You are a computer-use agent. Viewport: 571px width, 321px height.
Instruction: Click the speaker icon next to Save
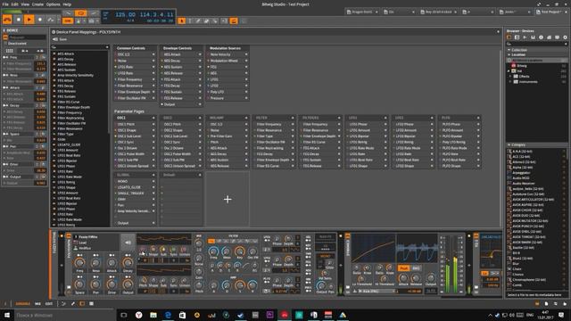55,39
